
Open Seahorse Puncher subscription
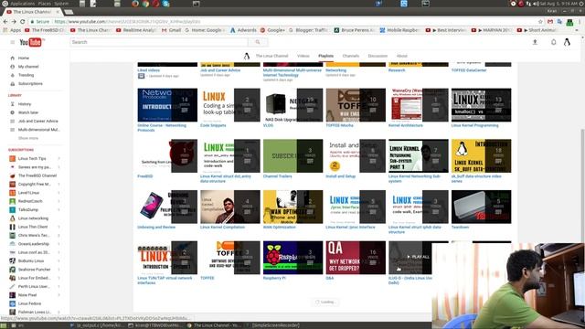[x=35, y=270]
